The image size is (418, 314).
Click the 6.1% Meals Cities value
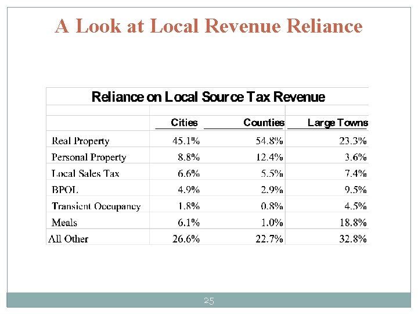click(x=189, y=222)
